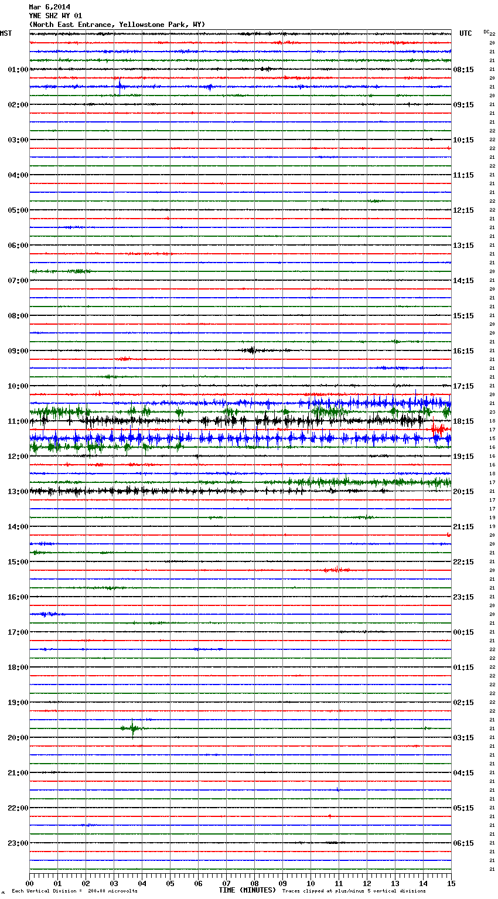Select the "12:00" MST time label

(x=18, y=457)
